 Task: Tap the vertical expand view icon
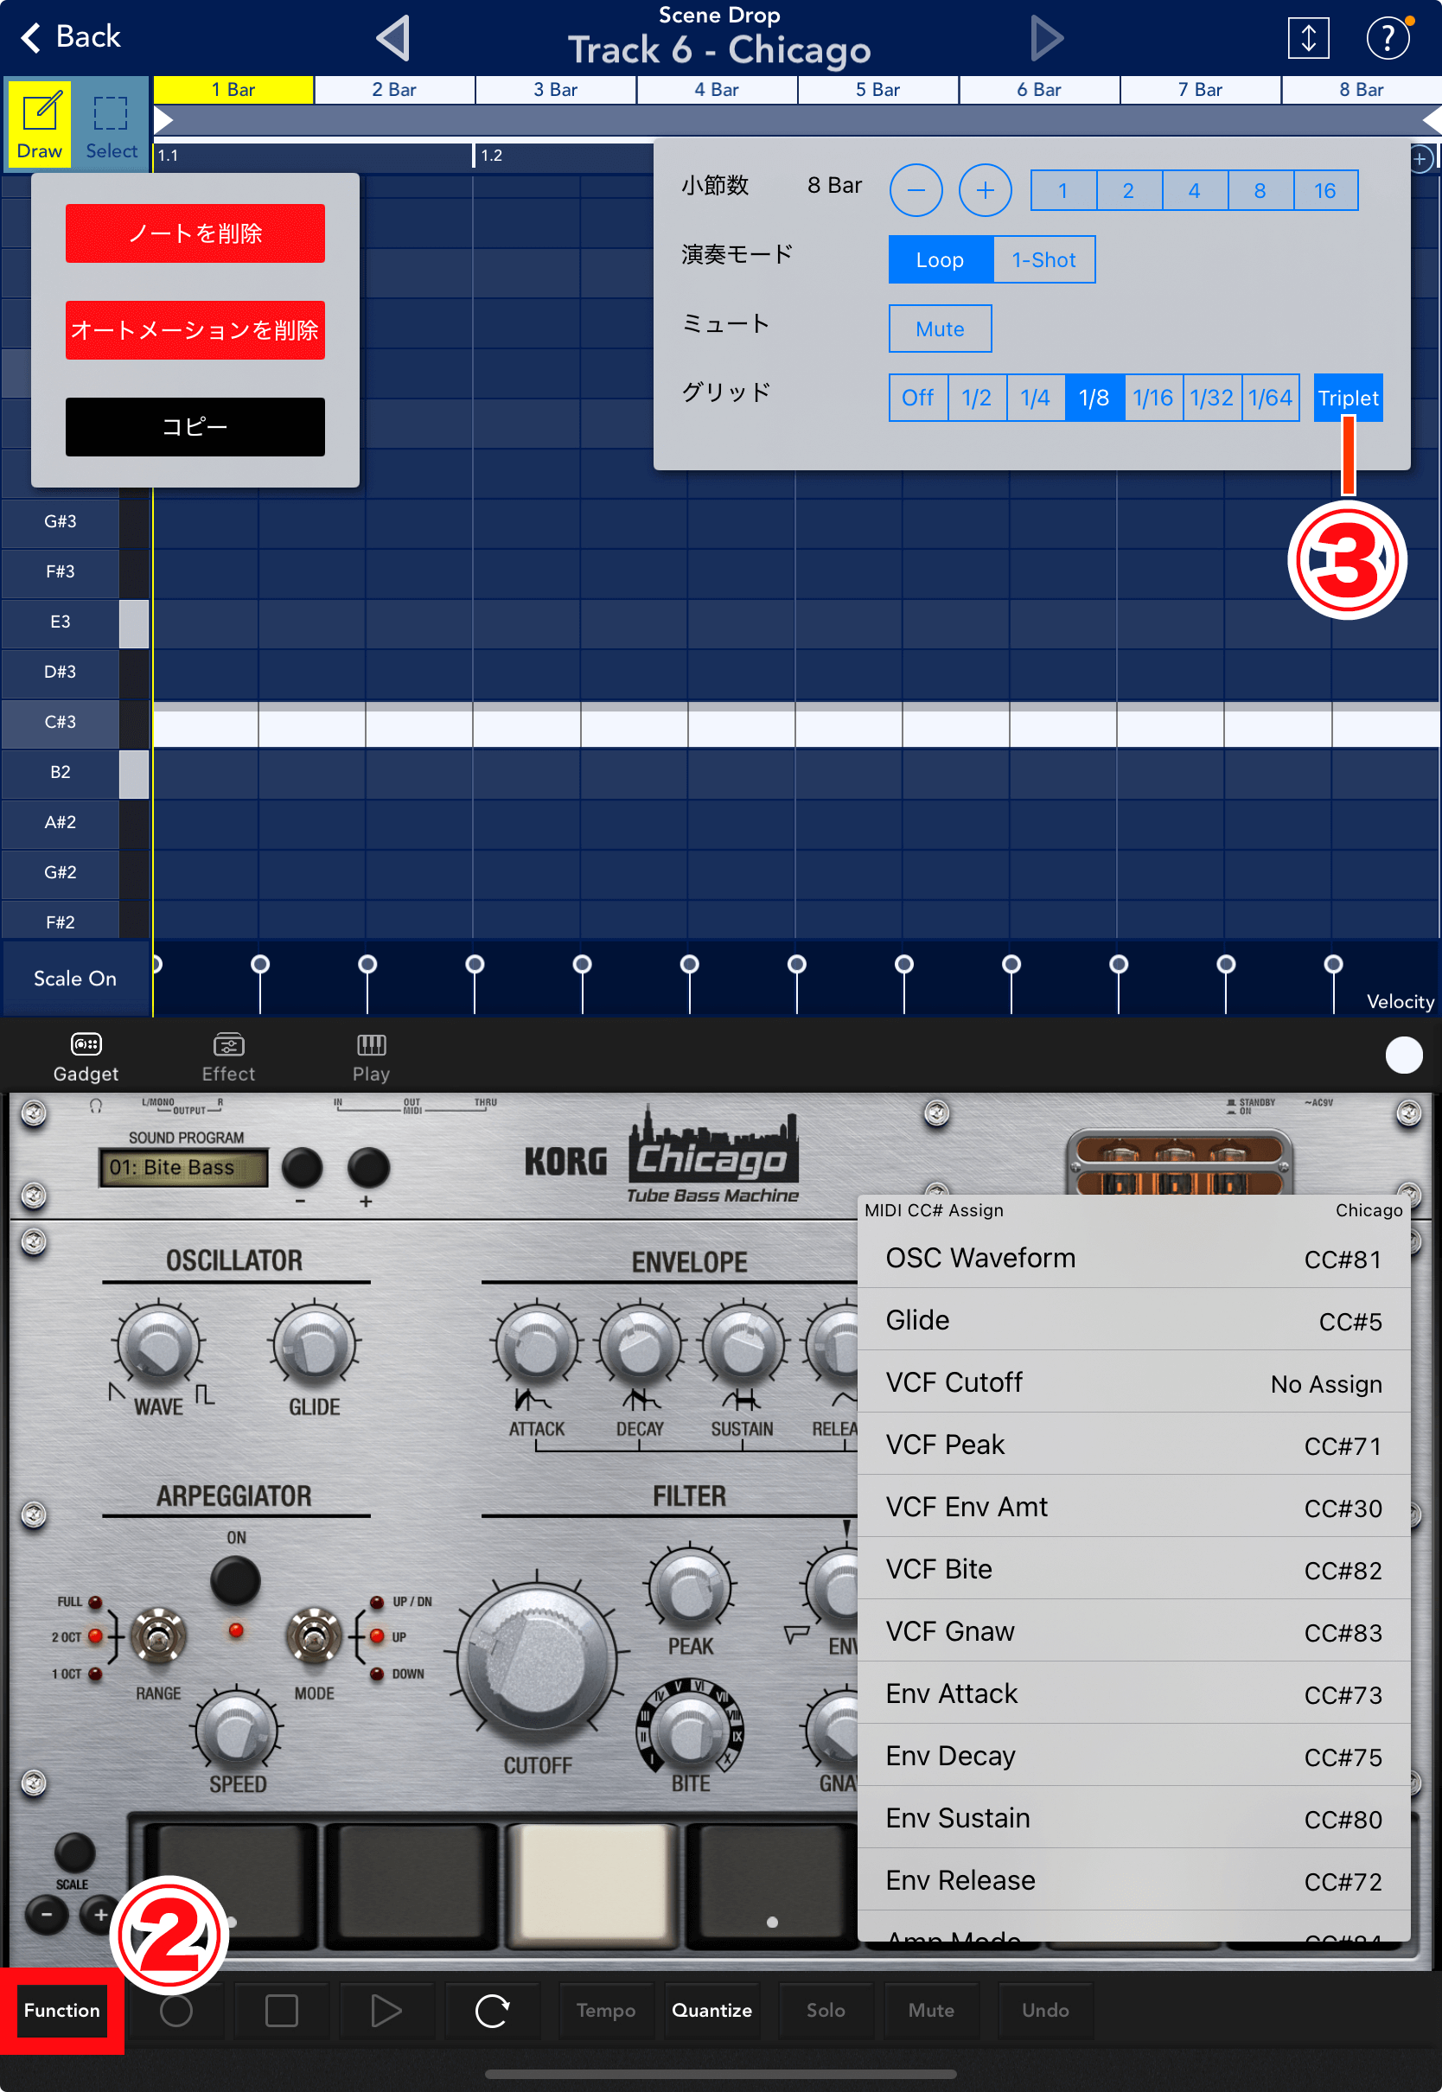point(1307,38)
